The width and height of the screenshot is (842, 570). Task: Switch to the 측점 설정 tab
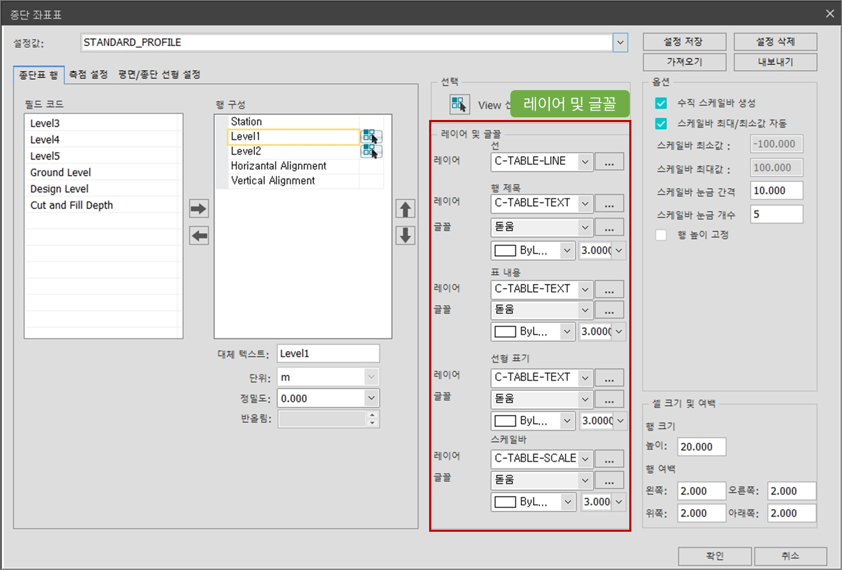tap(89, 75)
